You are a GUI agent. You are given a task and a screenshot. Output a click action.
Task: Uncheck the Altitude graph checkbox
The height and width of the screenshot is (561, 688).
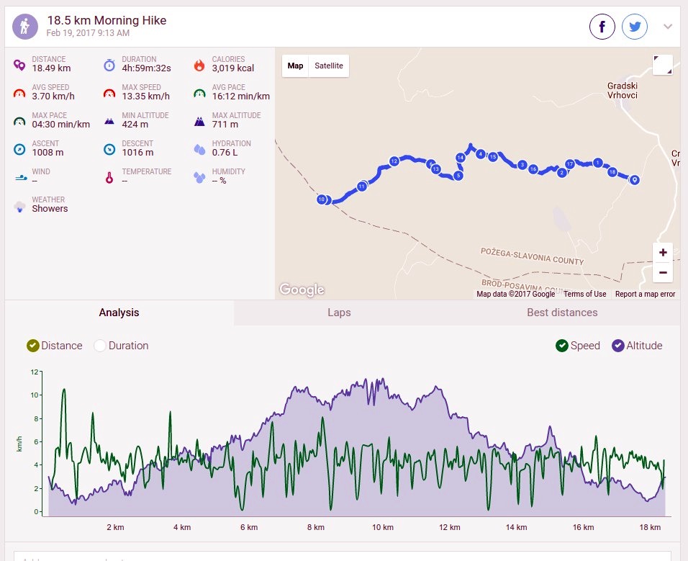(x=617, y=346)
